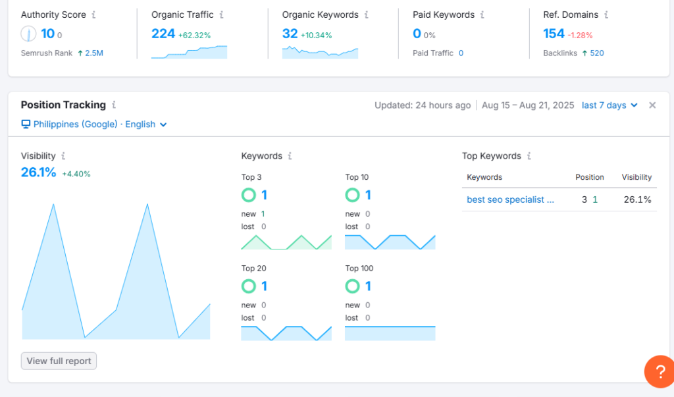Click the Organic Keywords value 32
The width and height of the screenshot is (674, 397).
[290, 34]
